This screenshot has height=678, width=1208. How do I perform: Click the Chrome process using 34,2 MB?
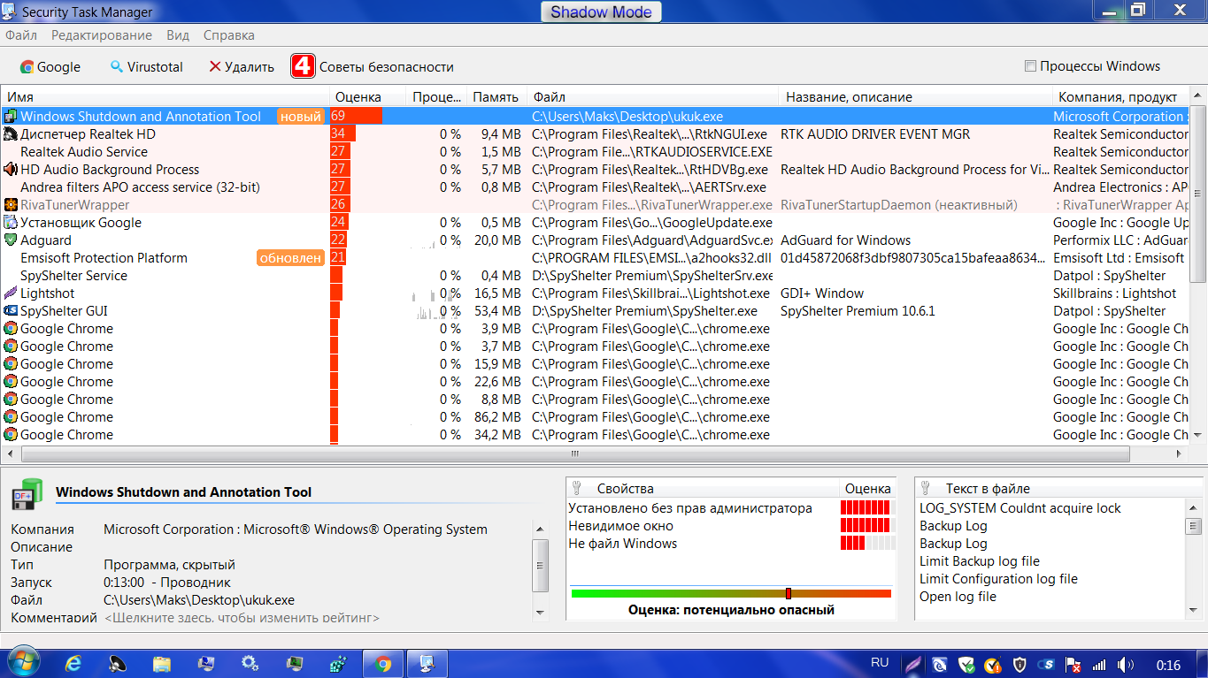595,435
